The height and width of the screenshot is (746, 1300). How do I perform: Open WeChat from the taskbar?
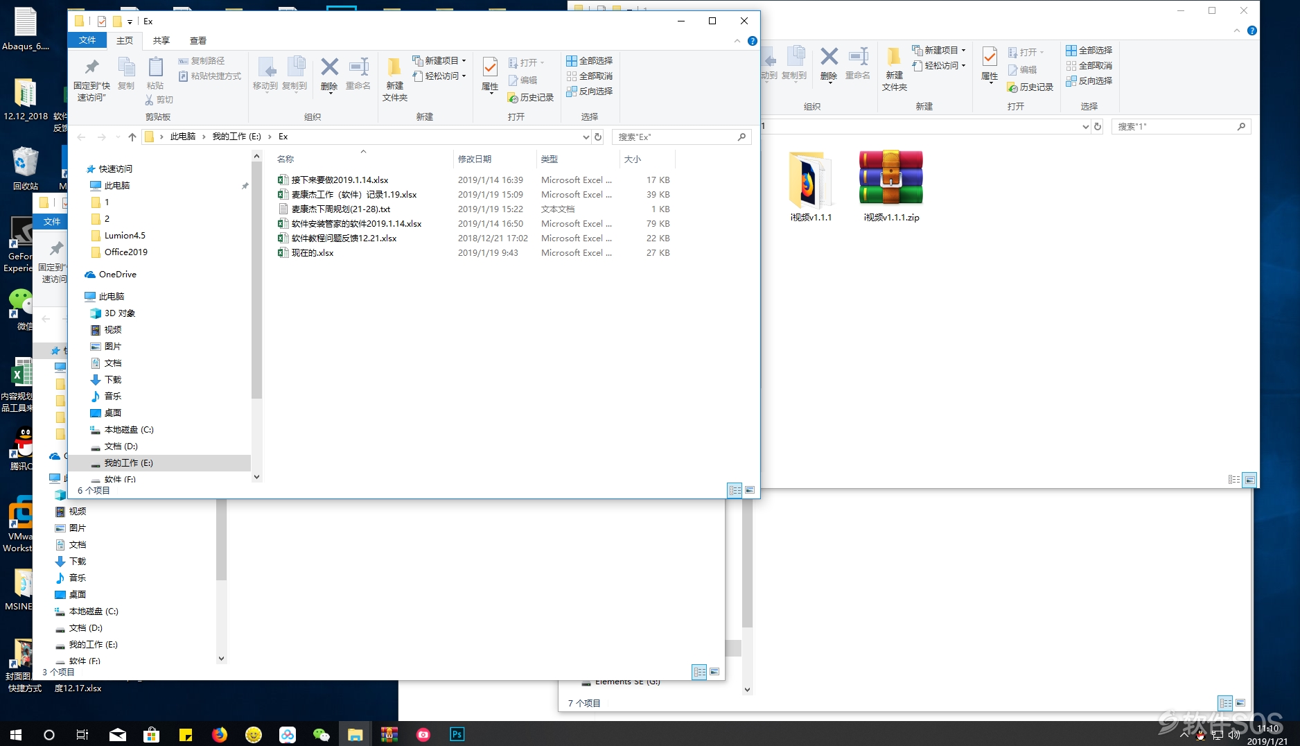pyautogui.click(x=322, y=734)
